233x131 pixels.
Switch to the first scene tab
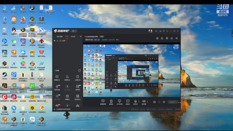coord(60,37)
